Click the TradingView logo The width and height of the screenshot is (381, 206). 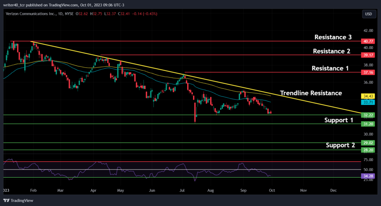click(18, 200)
